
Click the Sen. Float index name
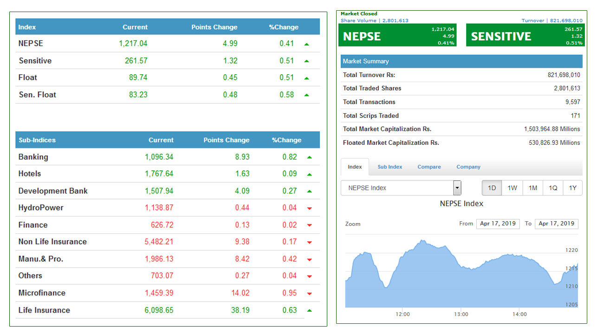pyautogui.click(x=37, y=95)
